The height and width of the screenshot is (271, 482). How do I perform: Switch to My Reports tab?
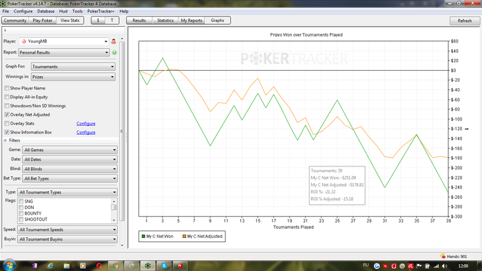coord(191,21)
